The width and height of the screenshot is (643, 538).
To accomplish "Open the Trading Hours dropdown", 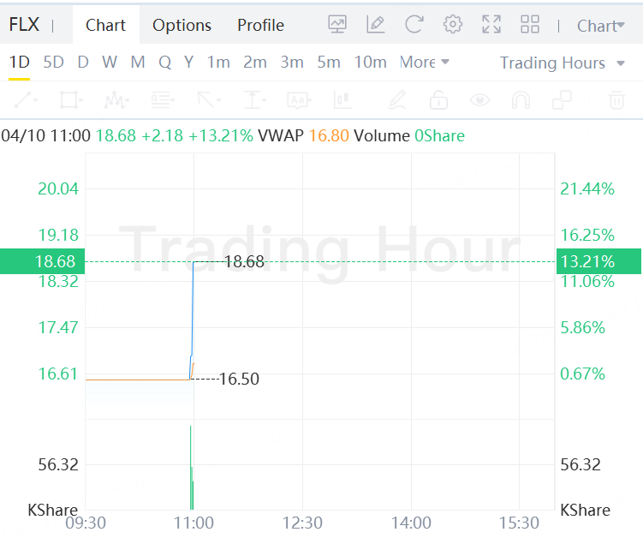I will [x=563, y=63].
